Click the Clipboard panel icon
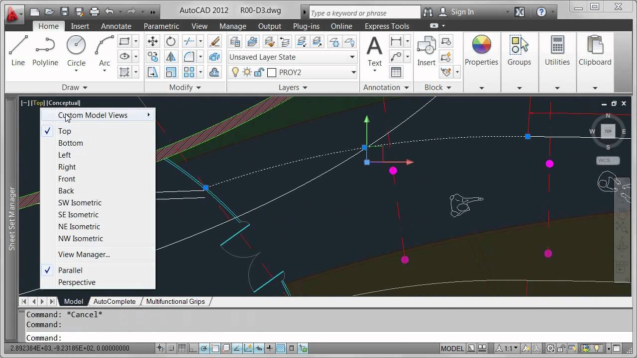 595,45
